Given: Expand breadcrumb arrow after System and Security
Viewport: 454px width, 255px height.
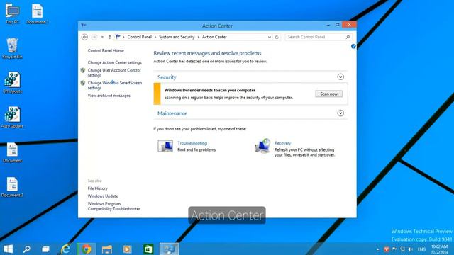Looking at the screenshot, I should (x=199, y=37).
